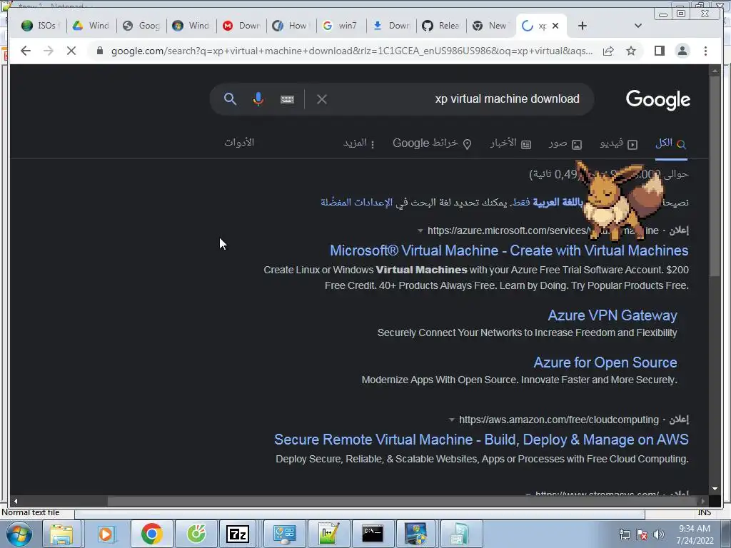Expand the aws.amazon.com ad dropdown arrow
This screenshot has height=548, width=731.
451,420
